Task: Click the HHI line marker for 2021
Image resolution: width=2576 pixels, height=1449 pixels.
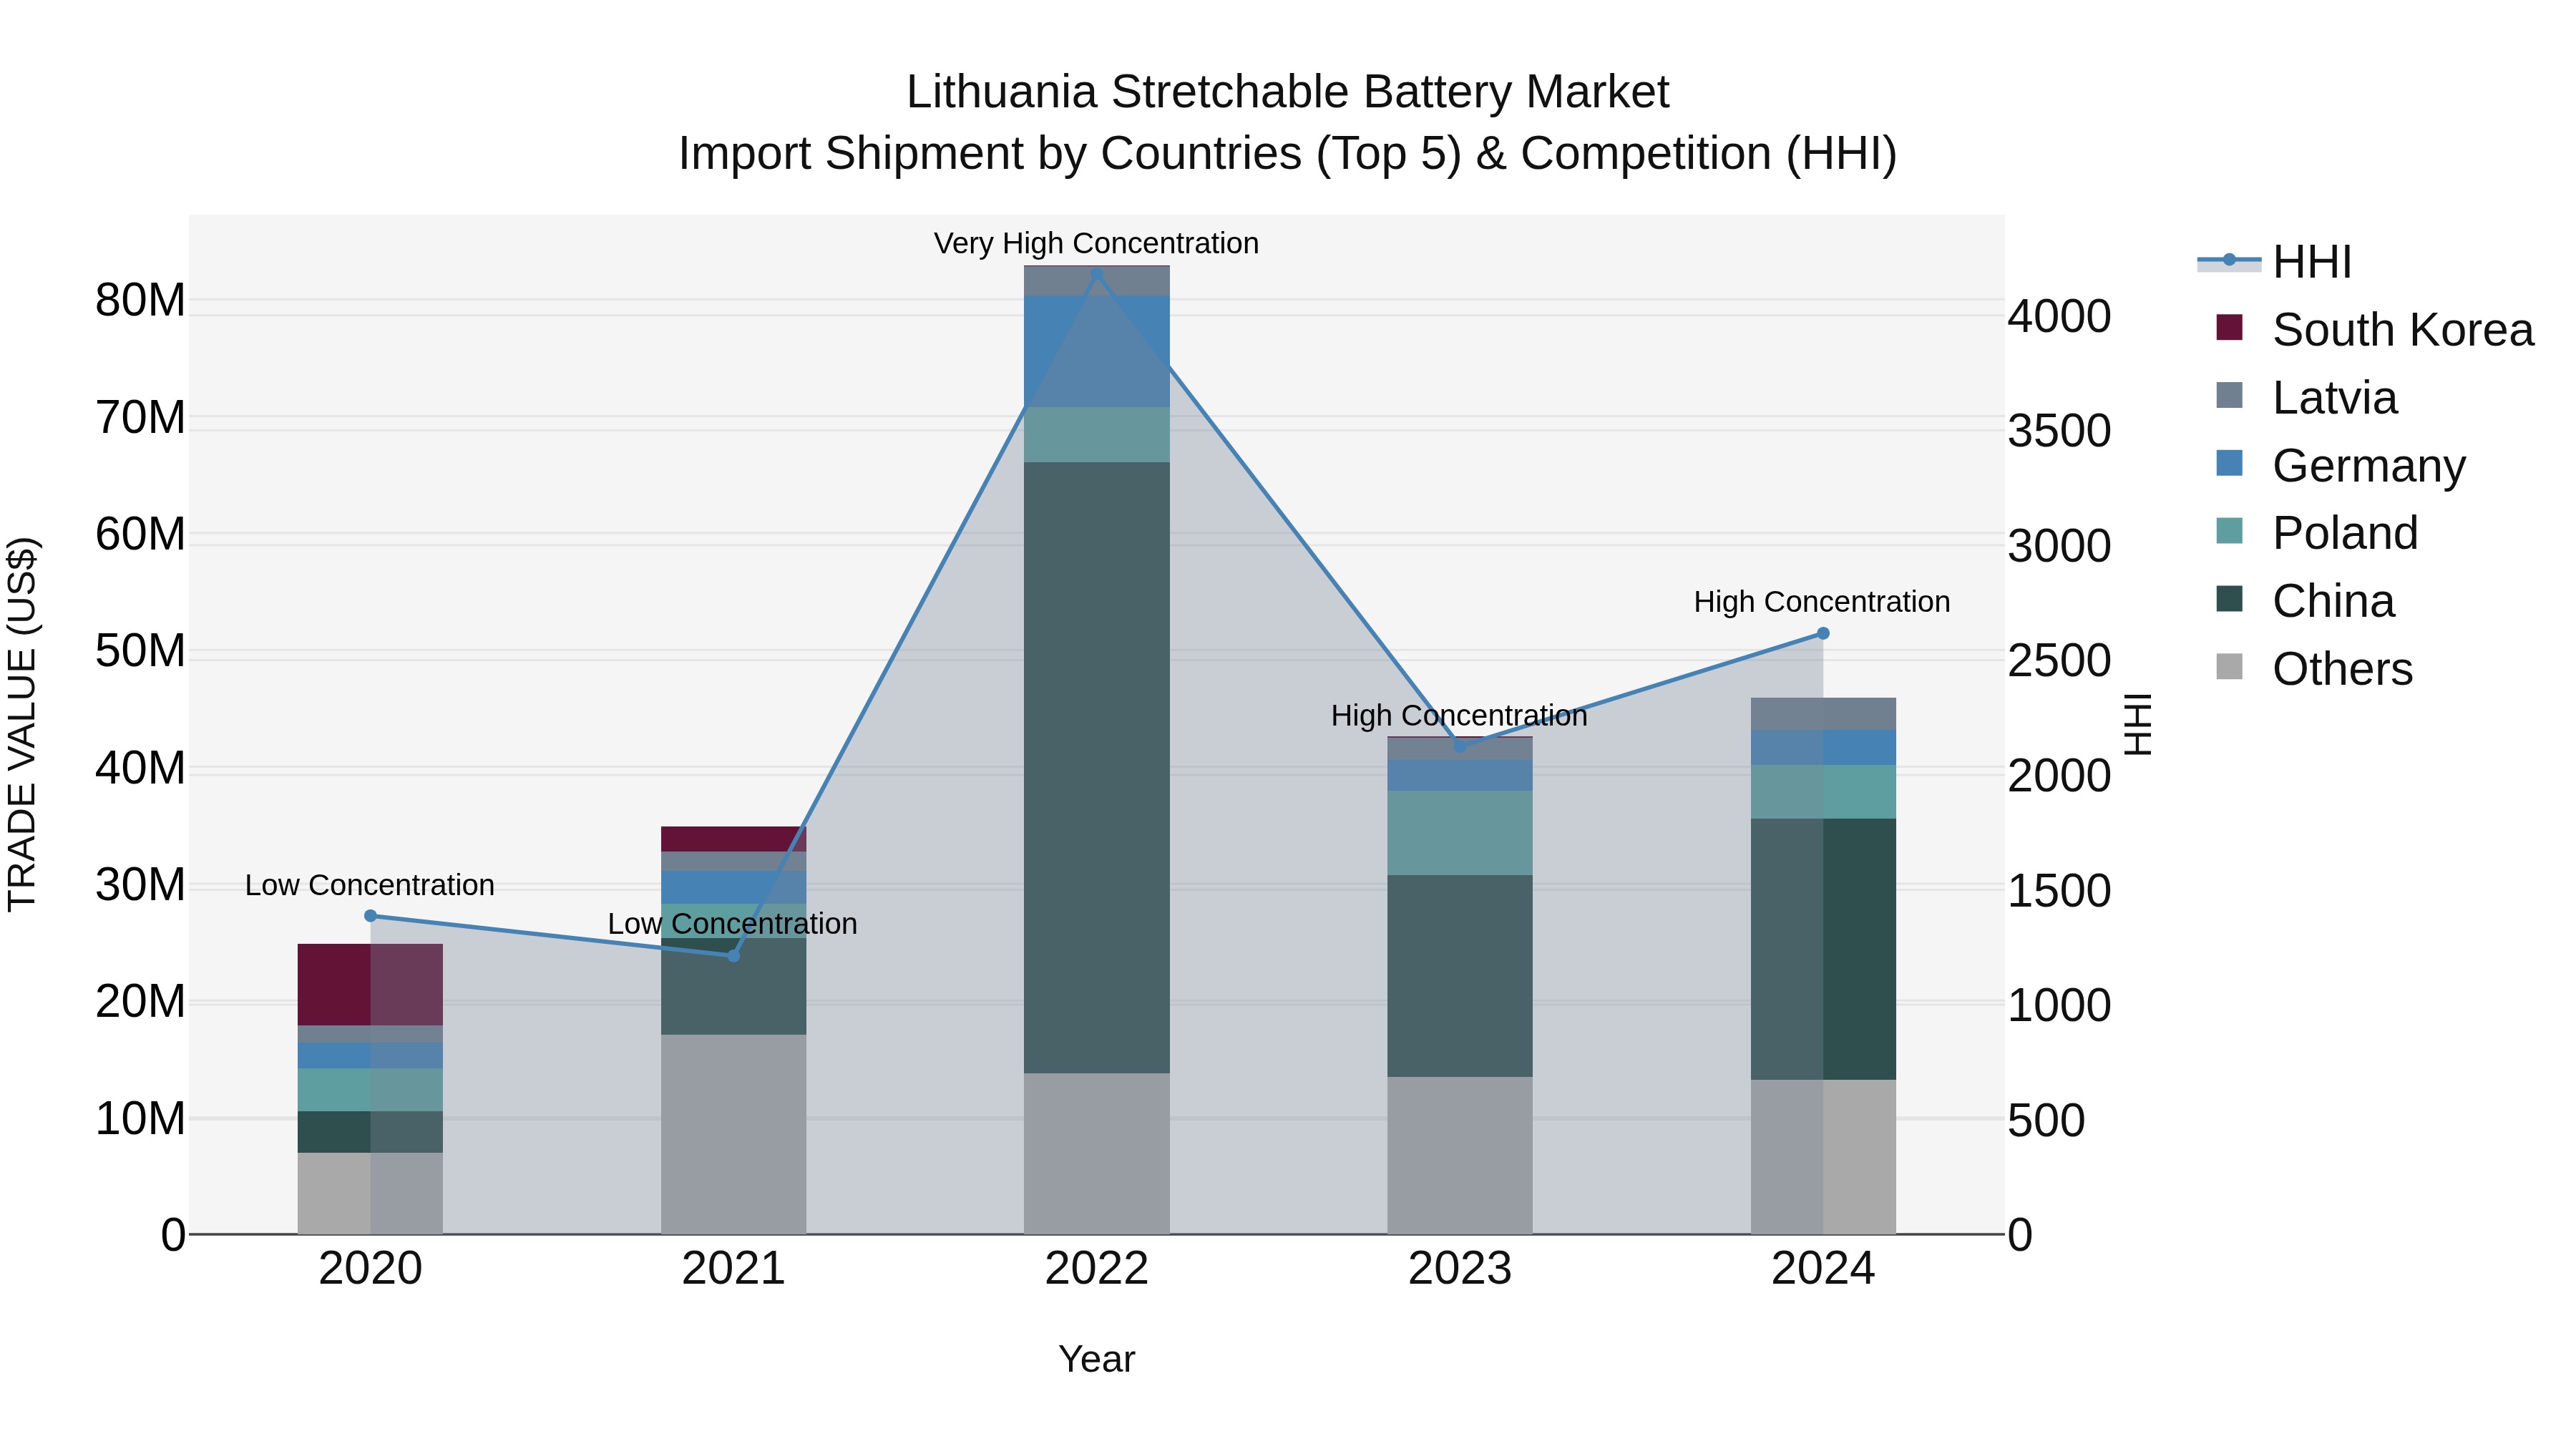Action: (x=733, y=956)
